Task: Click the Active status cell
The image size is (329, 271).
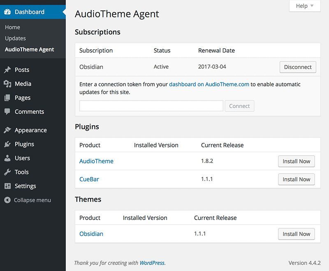Action: 161,67
